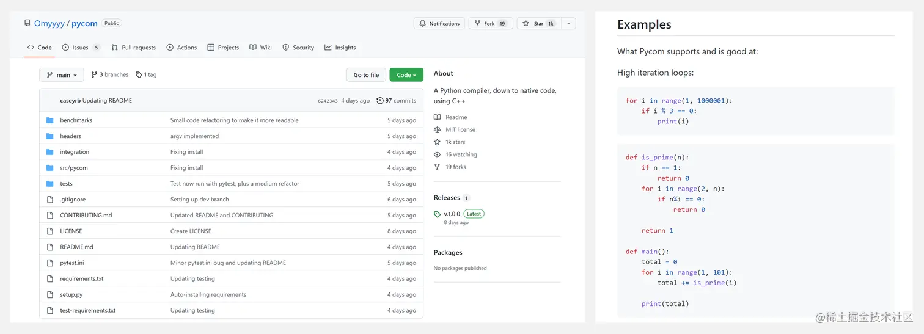Viewport: 924px width, 334px height.
Task: Switch to the Security tab
Action: [x=298, y=48]
